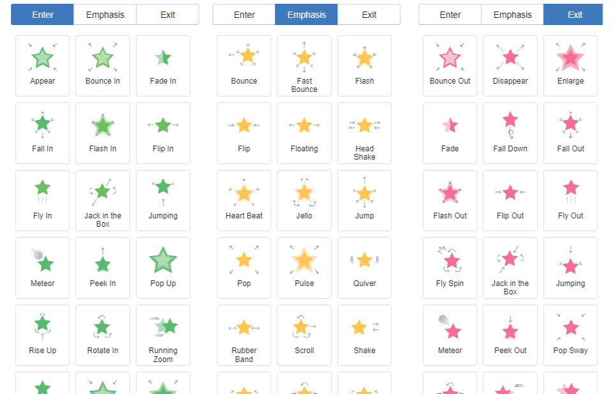Choose the Bounce Out exit animation

pos(450,65)
